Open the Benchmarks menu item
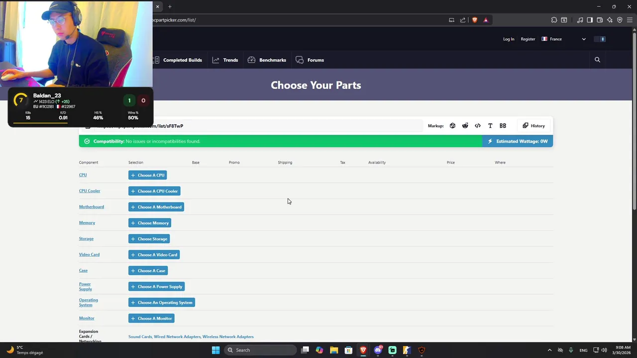The image size is (637, 358). [x=267, y=60]
